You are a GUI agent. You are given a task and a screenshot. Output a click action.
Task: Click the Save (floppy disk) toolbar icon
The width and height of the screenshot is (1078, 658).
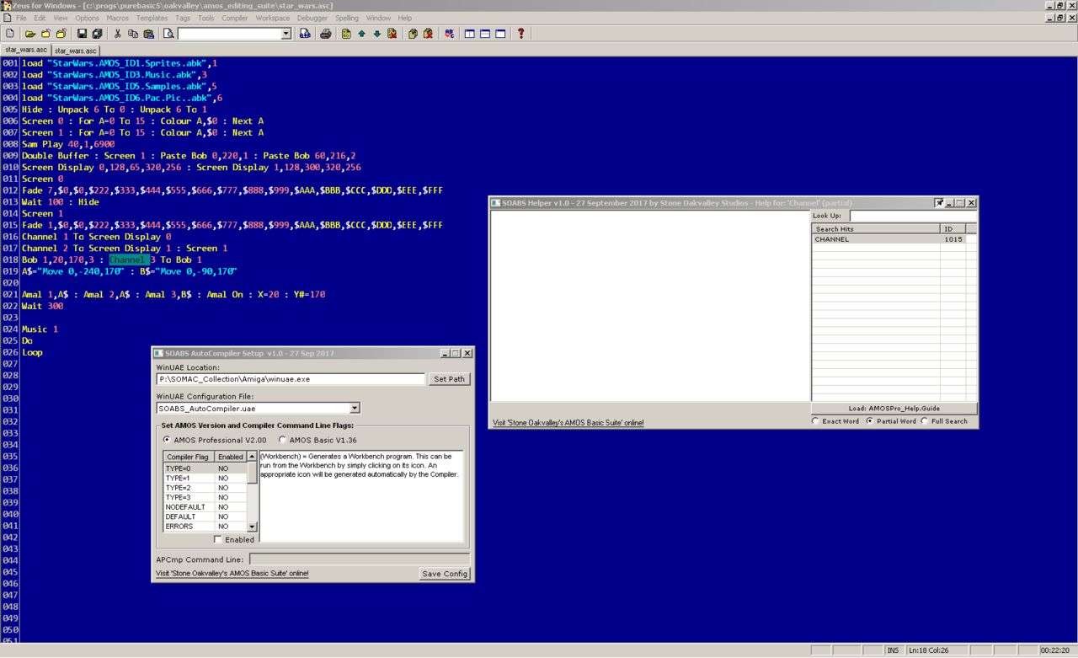tap(82, 34)
